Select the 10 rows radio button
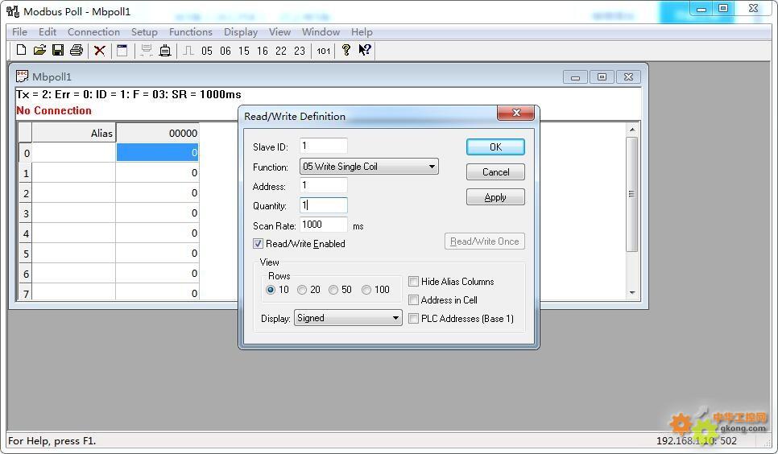Image resolution: width=778 pixels, height=454 pixels. pos(271,290)
